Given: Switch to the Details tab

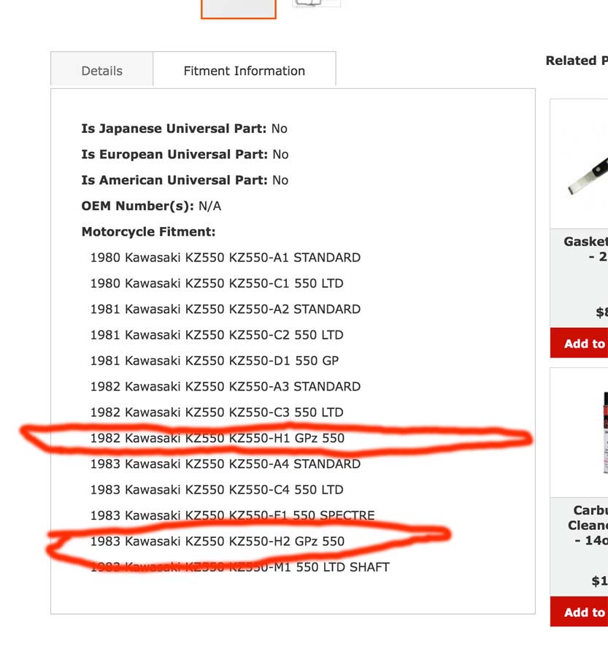Looking at the screenshot, I should point(101,71).
